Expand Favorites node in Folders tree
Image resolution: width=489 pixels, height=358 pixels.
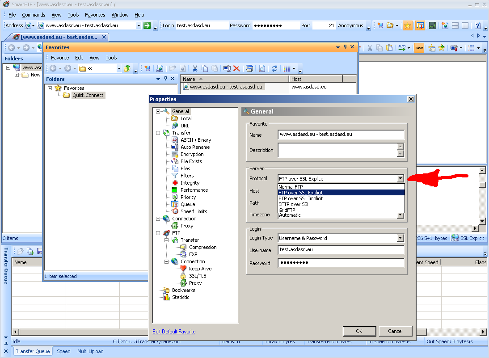(50, 88)
